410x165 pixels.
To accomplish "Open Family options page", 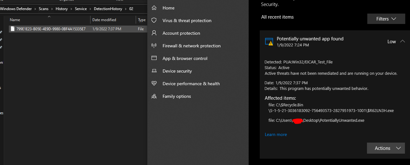I will pos(177,96).
